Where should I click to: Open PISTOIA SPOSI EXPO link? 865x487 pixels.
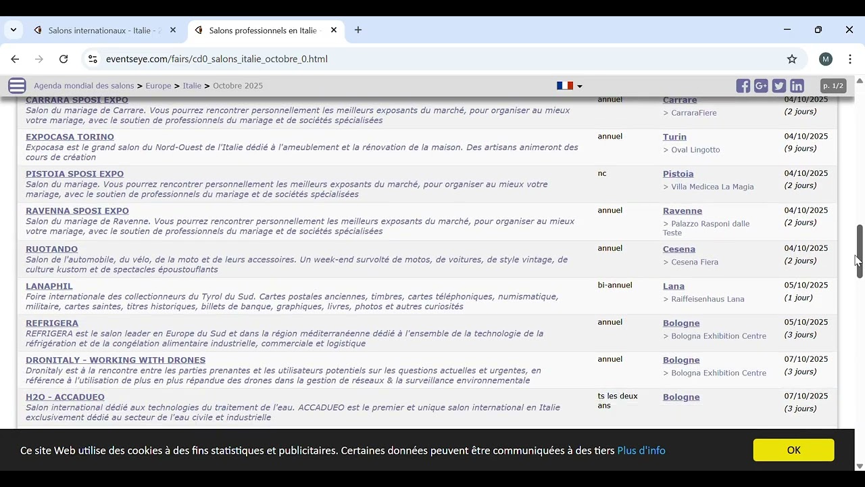(74, 174)
